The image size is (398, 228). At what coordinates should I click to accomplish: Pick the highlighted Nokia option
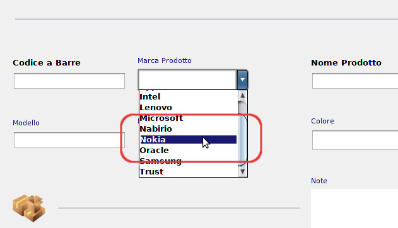click(x=188, y=140)
